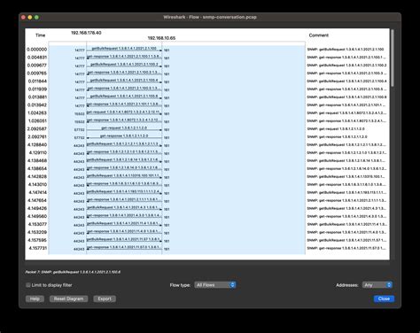Click the yellow minimize window button
Screen dimensions: 420x333
30,17
